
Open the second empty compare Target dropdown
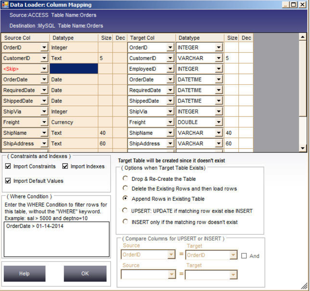click(x=234, y=275)
